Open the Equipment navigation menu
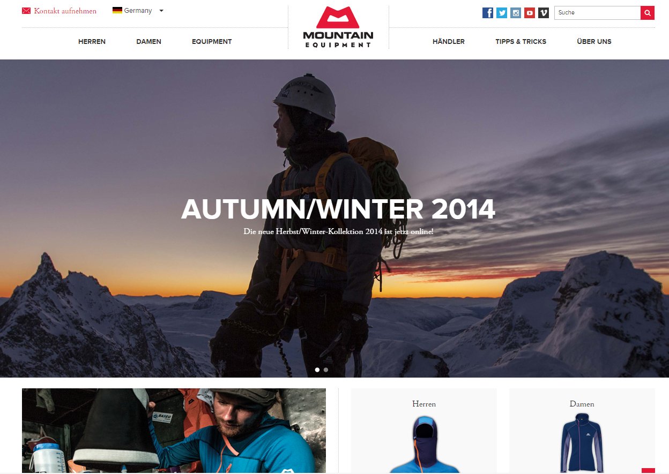This screenshot has height=474, width=669. (x=212, y=42)
